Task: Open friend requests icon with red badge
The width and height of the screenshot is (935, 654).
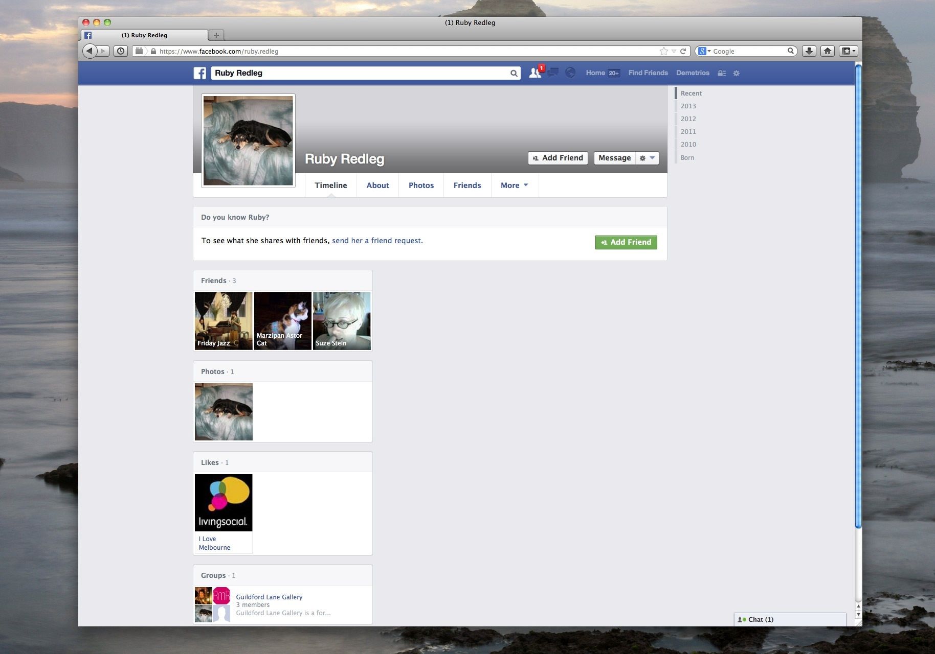Action: pyautogui.click(x=536, y=73)
